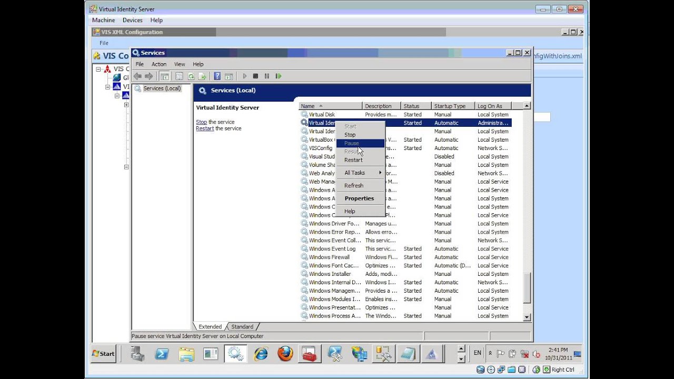The width and height of the screenshot is (674, 379).
Task: Open Services gears taskbar icon
Action: [x=235, y=354]
